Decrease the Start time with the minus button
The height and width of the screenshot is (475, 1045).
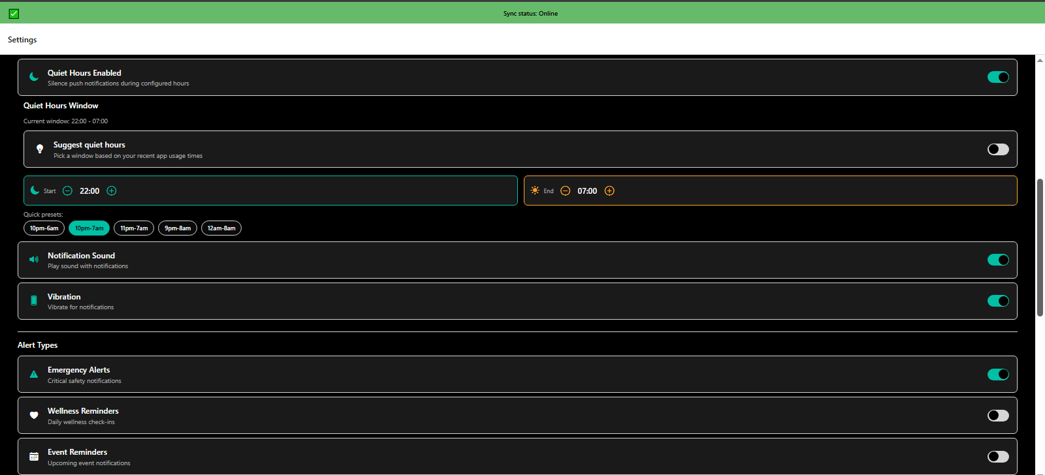[x=67, y=191]
